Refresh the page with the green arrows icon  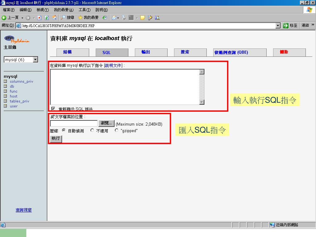click(x=47, y=18)
